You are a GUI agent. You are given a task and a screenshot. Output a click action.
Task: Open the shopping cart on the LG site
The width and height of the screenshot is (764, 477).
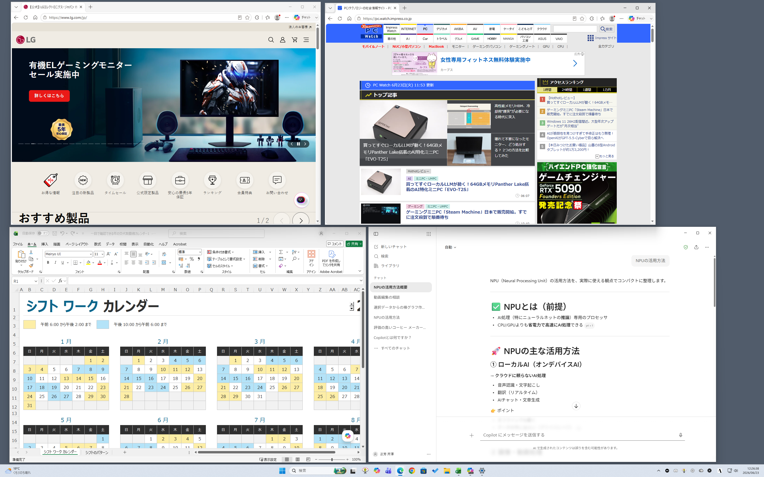294,40
